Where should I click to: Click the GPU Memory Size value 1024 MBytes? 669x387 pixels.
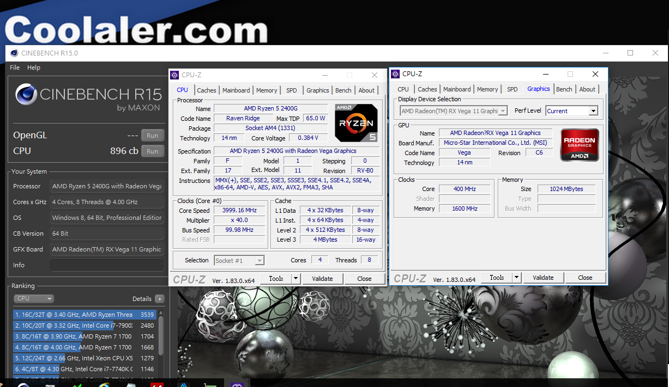coord(567,189)
